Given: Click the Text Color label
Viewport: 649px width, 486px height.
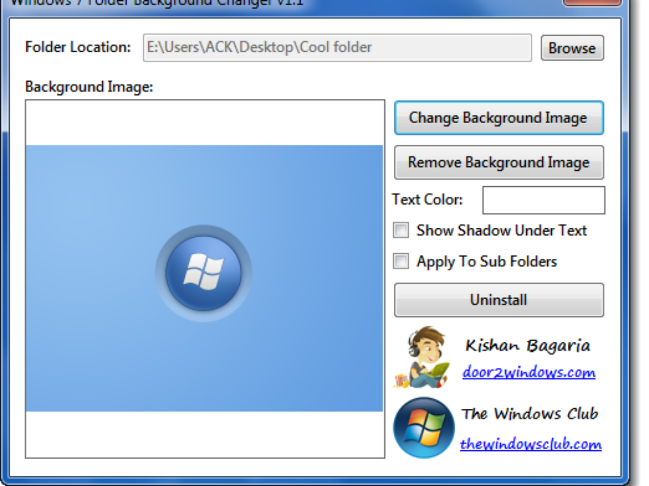Looking at the screenshot, I should [x=428, y=200].
